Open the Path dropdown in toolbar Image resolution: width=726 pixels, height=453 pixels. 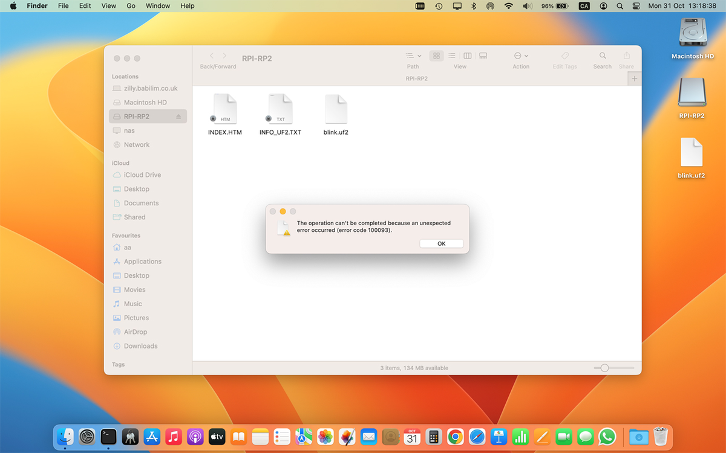[x=413, y=56]
